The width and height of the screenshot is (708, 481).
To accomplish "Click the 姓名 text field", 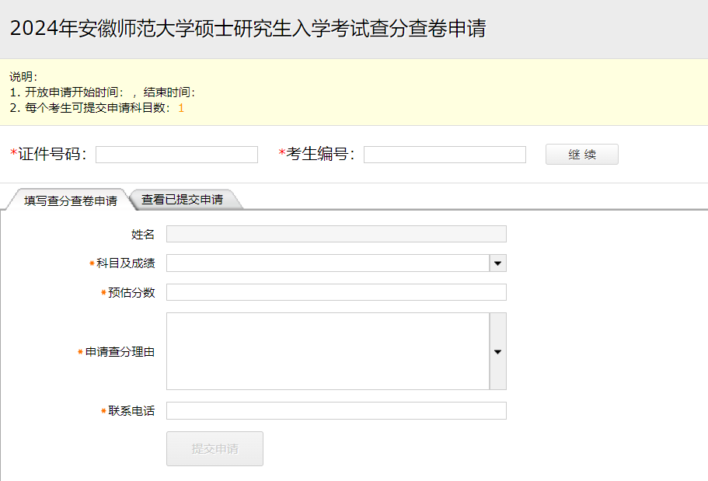I will click(337, 234).
